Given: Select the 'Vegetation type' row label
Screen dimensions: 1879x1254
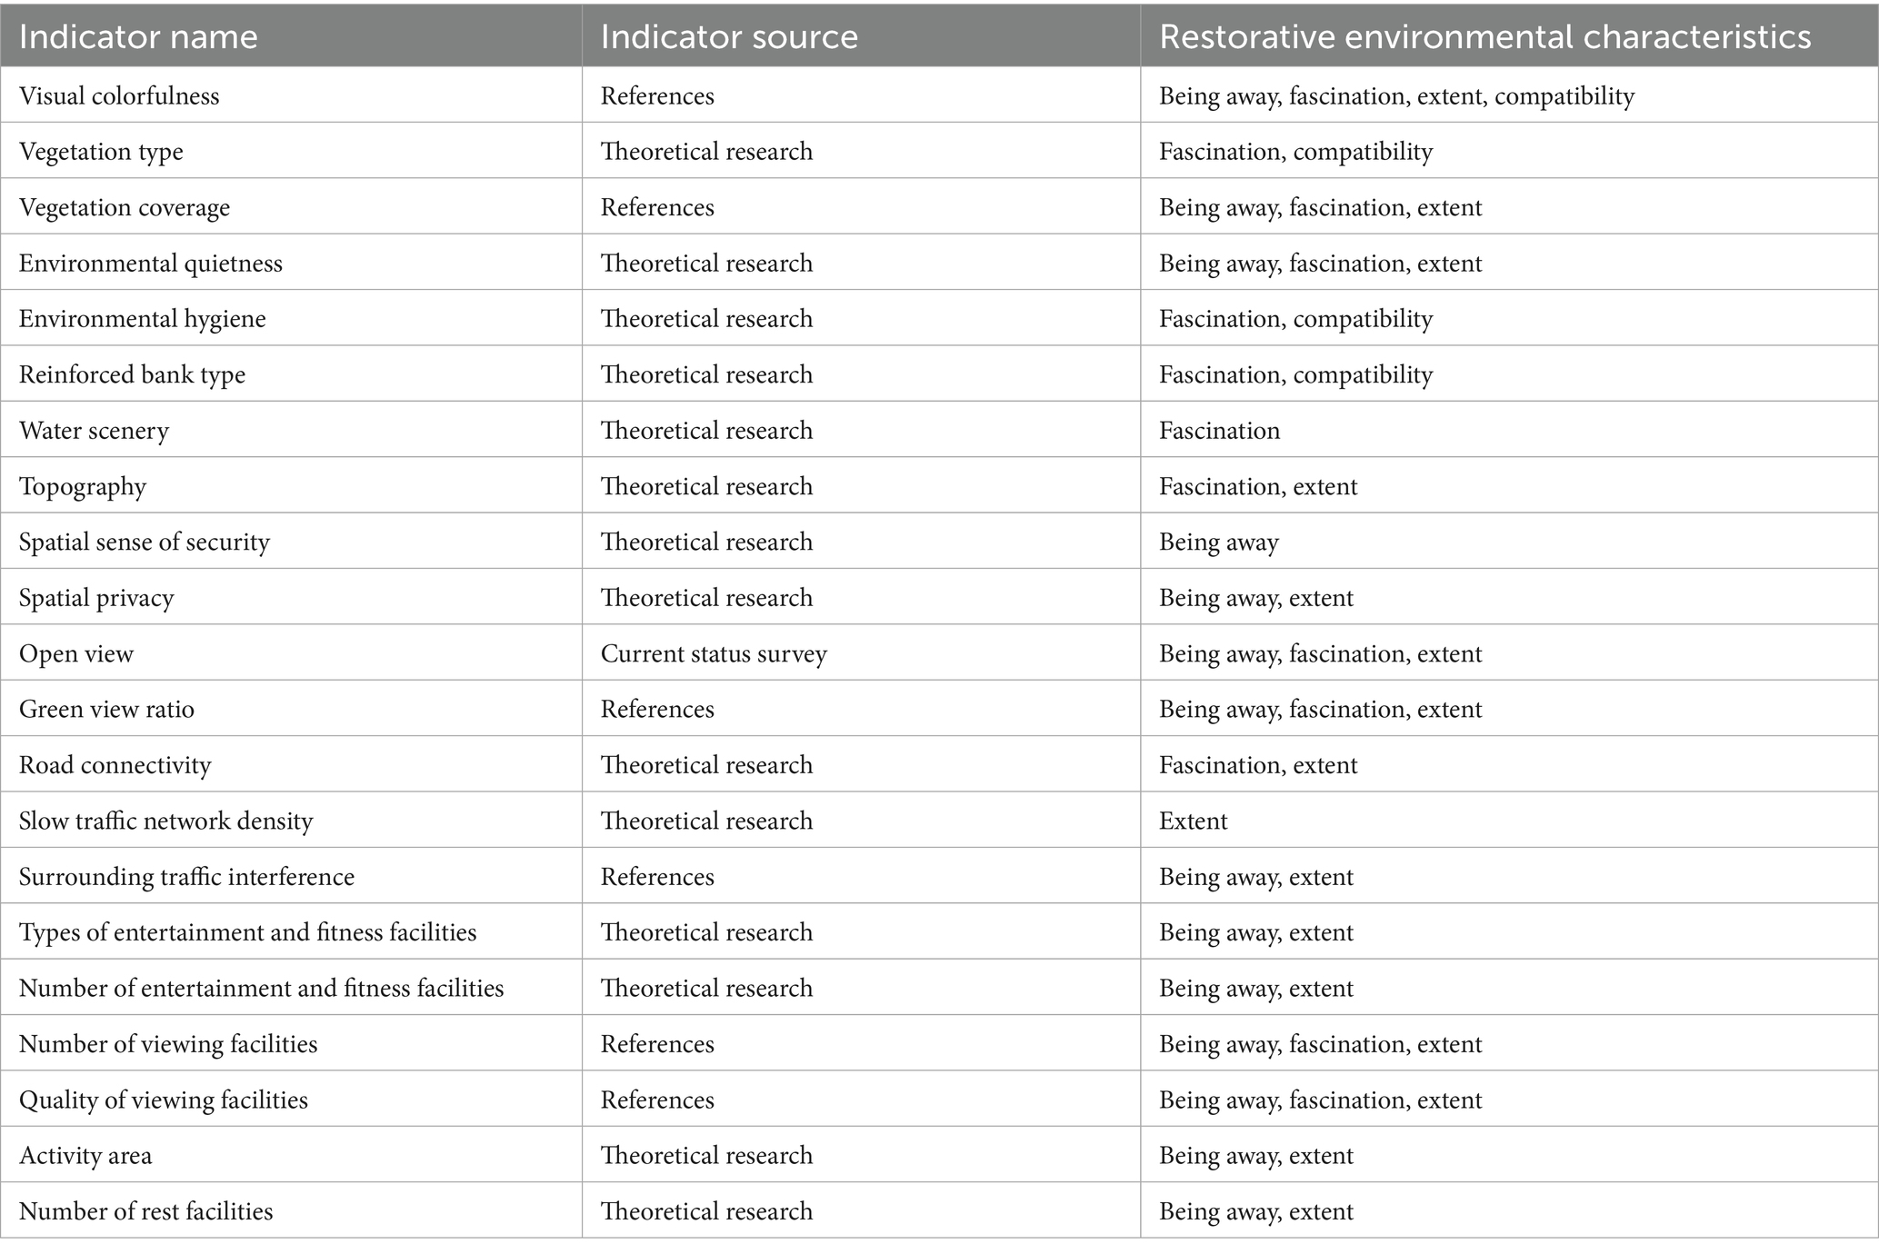Looking at the screenshot, I should 101,152.
